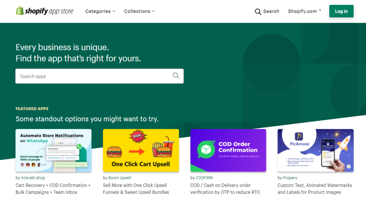Expand the Collections dropdown
366x209 pixels.
pyautogui.click(x=139, y=11)
